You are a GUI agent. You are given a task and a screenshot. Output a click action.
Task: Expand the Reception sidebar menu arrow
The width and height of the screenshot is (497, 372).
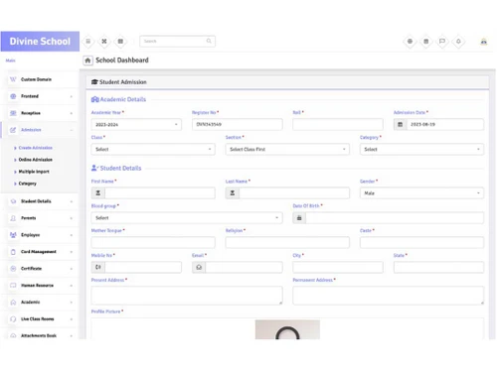click(x=72, y=113)
